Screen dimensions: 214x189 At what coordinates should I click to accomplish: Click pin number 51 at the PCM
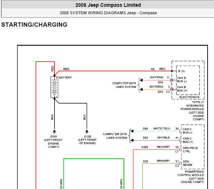[177, 161]
